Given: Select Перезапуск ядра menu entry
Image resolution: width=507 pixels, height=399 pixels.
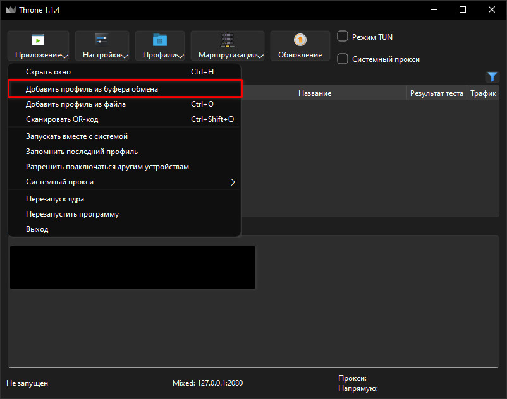Looking at the screenshot, I should tap(124, 199).
